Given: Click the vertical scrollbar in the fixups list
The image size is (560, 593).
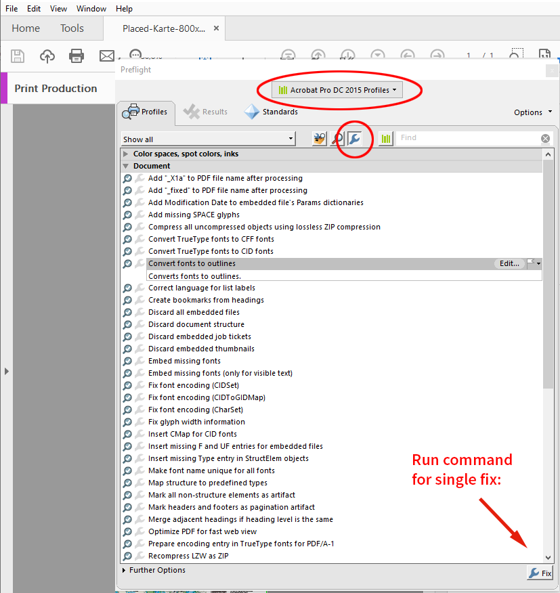Looking at the screenshot, I should click(548, 271).
